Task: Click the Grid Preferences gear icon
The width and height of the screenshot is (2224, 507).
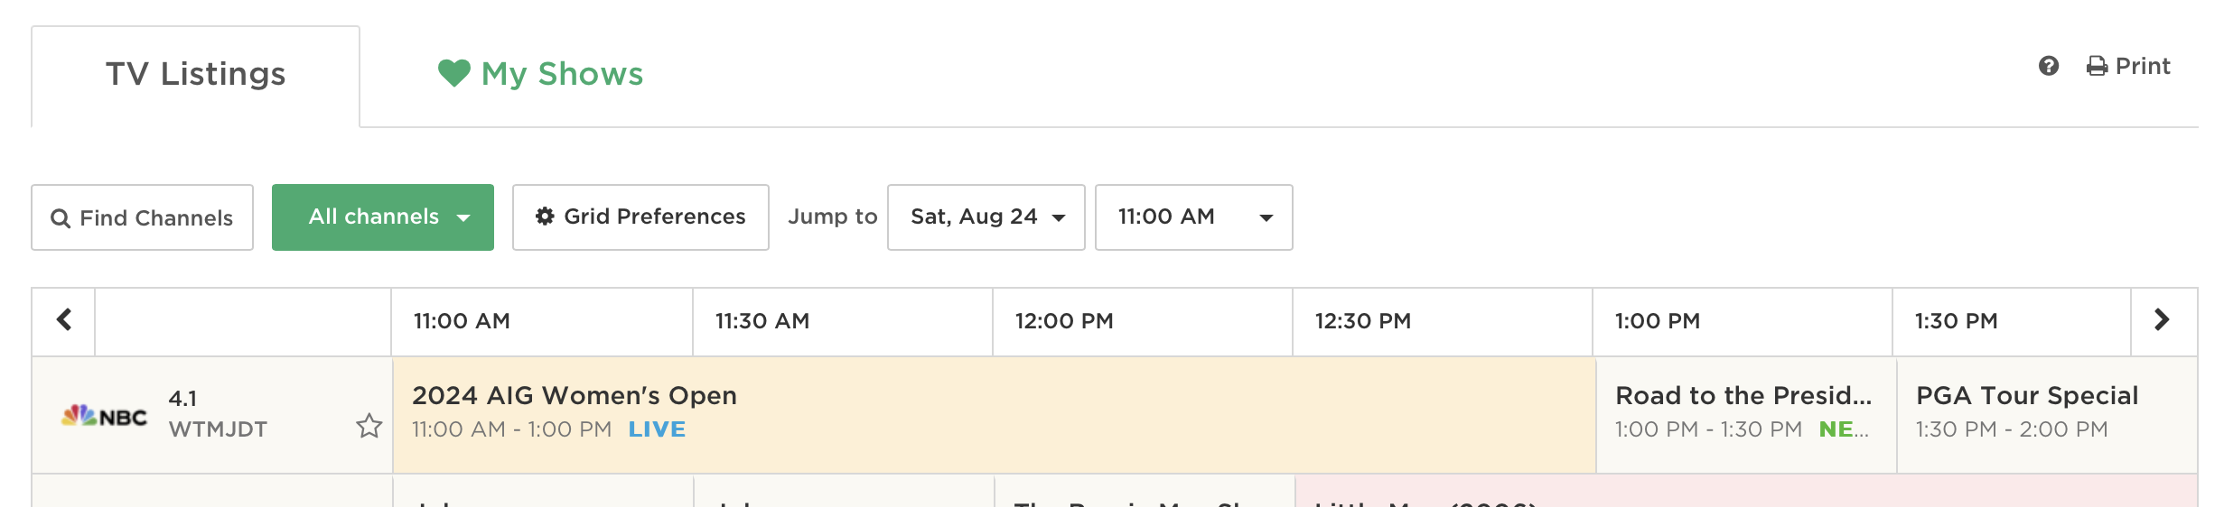Action: click(545, 217)
